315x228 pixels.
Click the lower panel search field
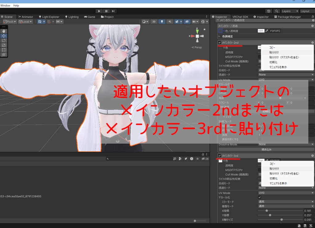click(x=139, y=159)
